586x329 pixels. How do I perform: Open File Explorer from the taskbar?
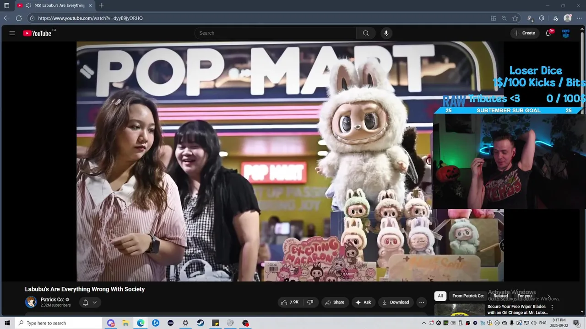(x=125, y=323)
